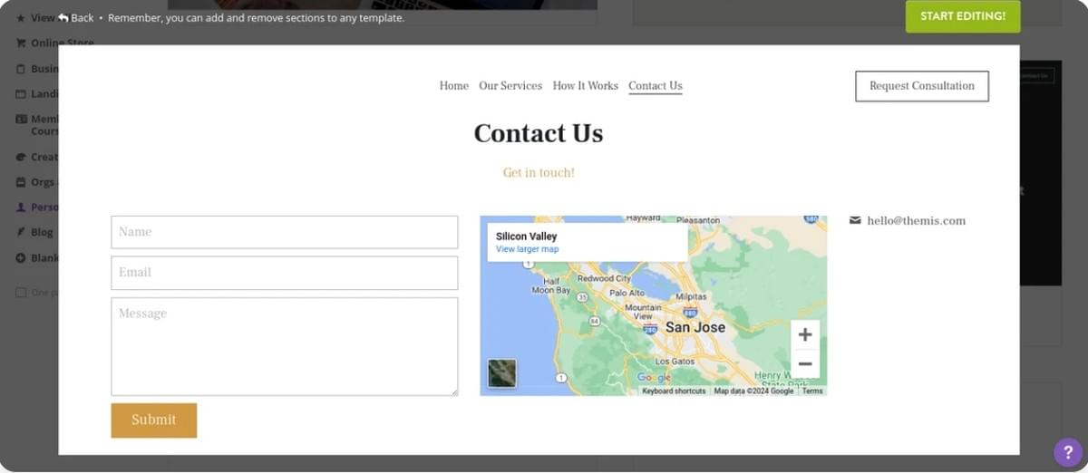The height and width of the screenshot is (473, 1088).
Task: Focus the Name input field
Action: click(x=285, y=232)
